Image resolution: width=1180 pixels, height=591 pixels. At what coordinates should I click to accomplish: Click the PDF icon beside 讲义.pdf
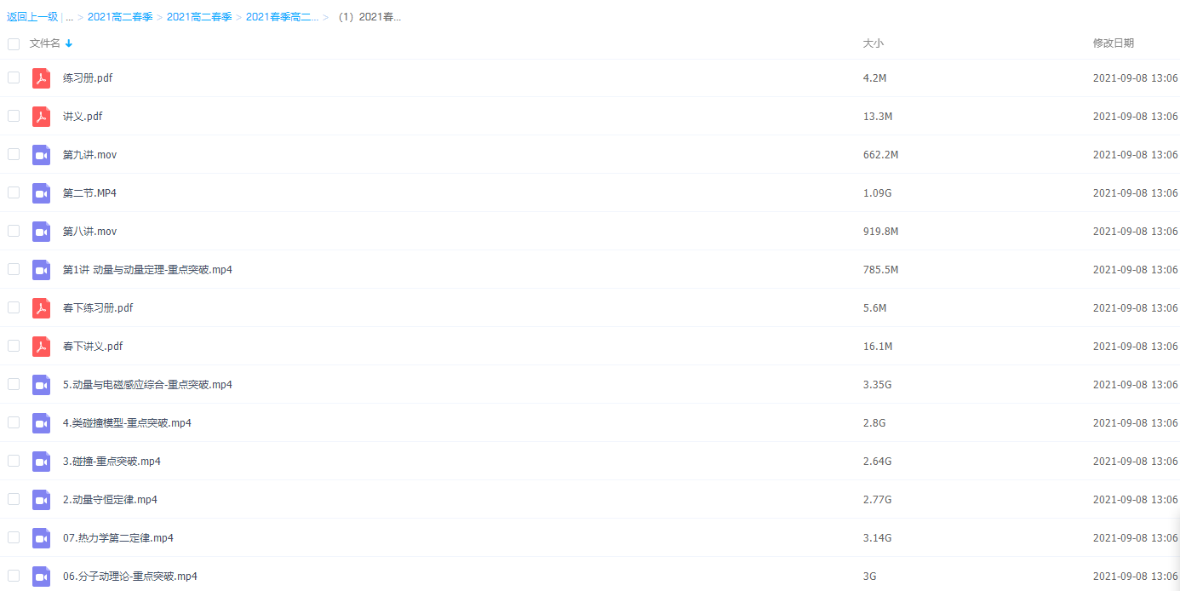tap(41, 117)
